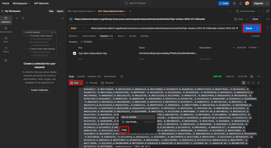Open the notifications bell
The width and height of the screenshot is (271, 148).
point(241,3)
